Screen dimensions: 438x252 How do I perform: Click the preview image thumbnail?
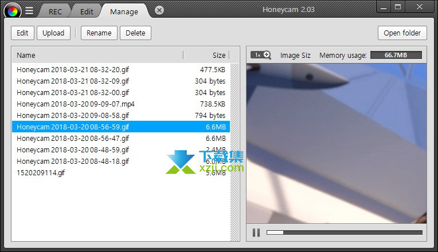pos(337,143)
